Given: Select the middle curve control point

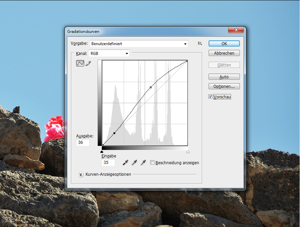Looking at the screenshot, I should pyautogui.click(x=151, y=87).
